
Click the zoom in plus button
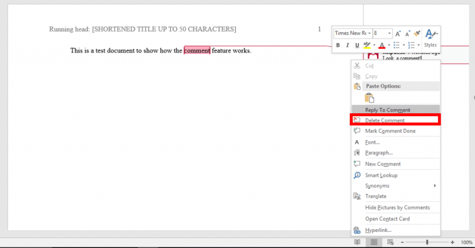[452, 242]
